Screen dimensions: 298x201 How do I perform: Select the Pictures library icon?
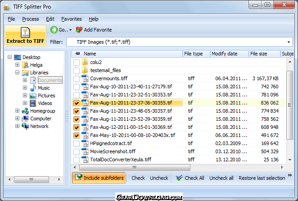click(33, 96)
